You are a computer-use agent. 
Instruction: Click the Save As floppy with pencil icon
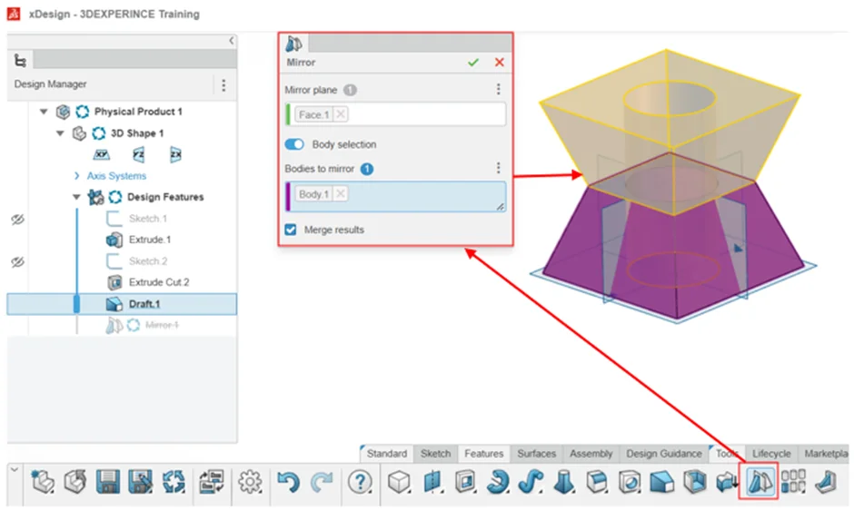tap(141, 482)
